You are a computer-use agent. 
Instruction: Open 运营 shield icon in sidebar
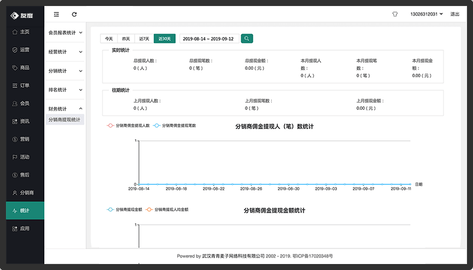point(15,50)
